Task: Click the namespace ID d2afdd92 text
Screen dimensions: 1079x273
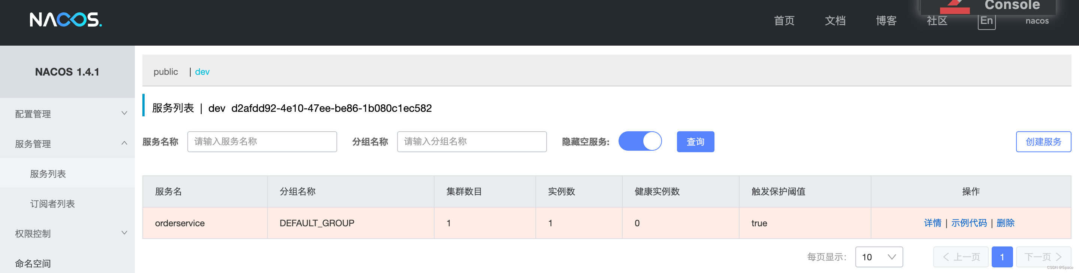Action: point(331,108)
